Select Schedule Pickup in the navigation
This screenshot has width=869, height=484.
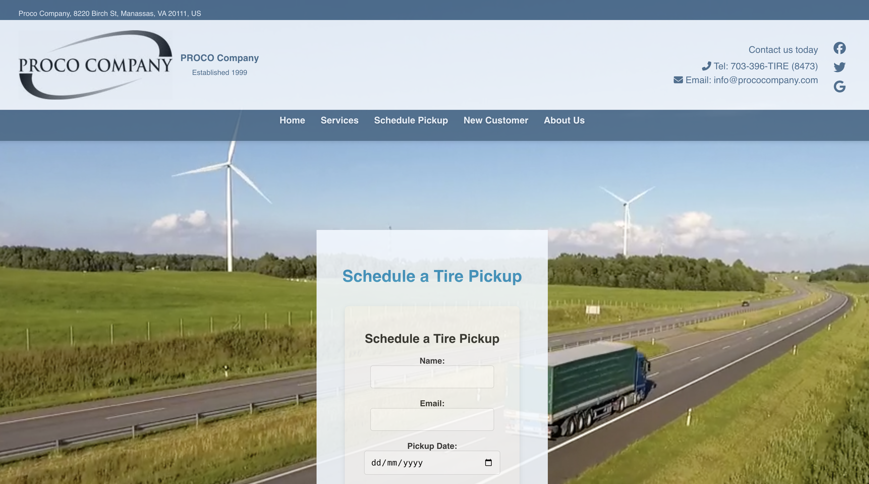click(x=411, y=120)
